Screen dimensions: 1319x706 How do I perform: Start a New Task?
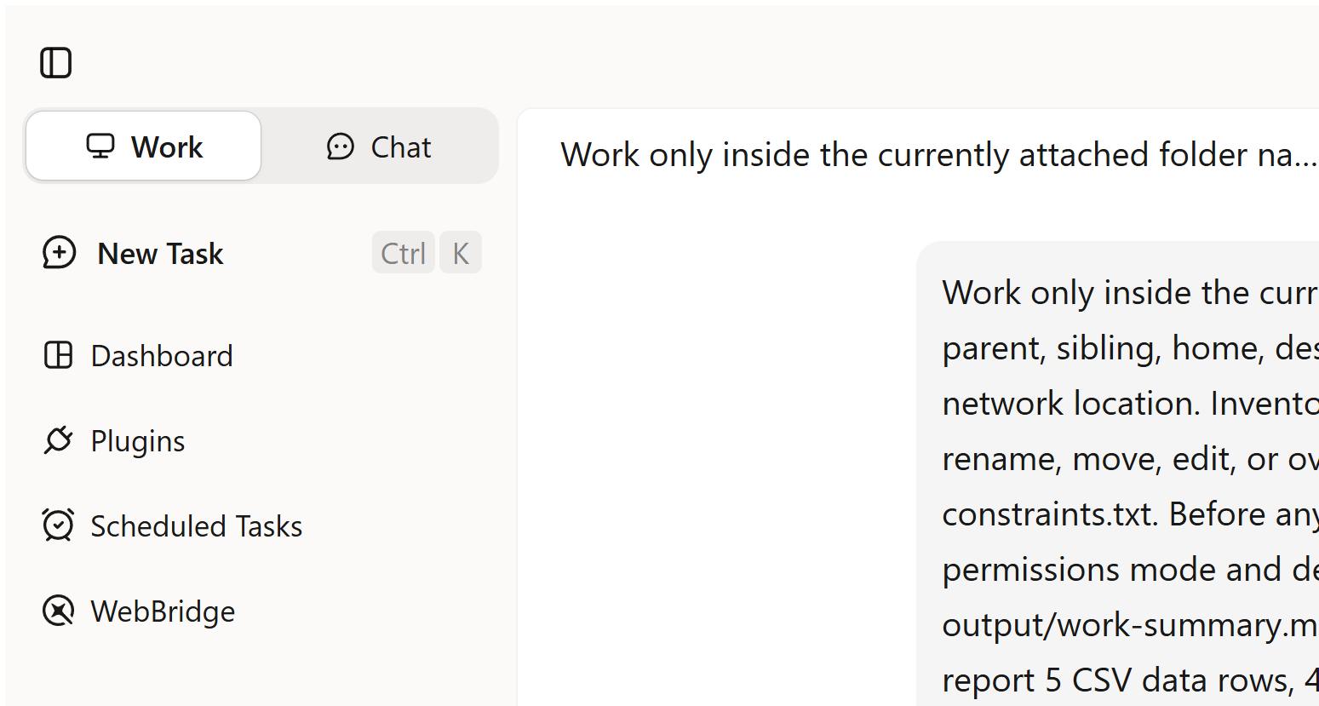(x=261, y=254)
